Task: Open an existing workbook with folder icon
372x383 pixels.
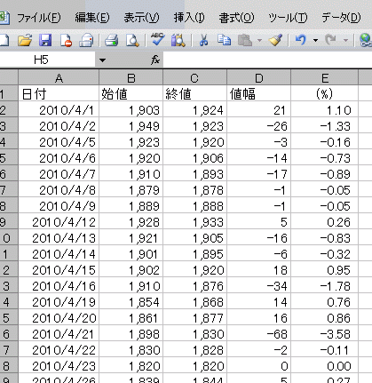Action: (x=25, y=40)
